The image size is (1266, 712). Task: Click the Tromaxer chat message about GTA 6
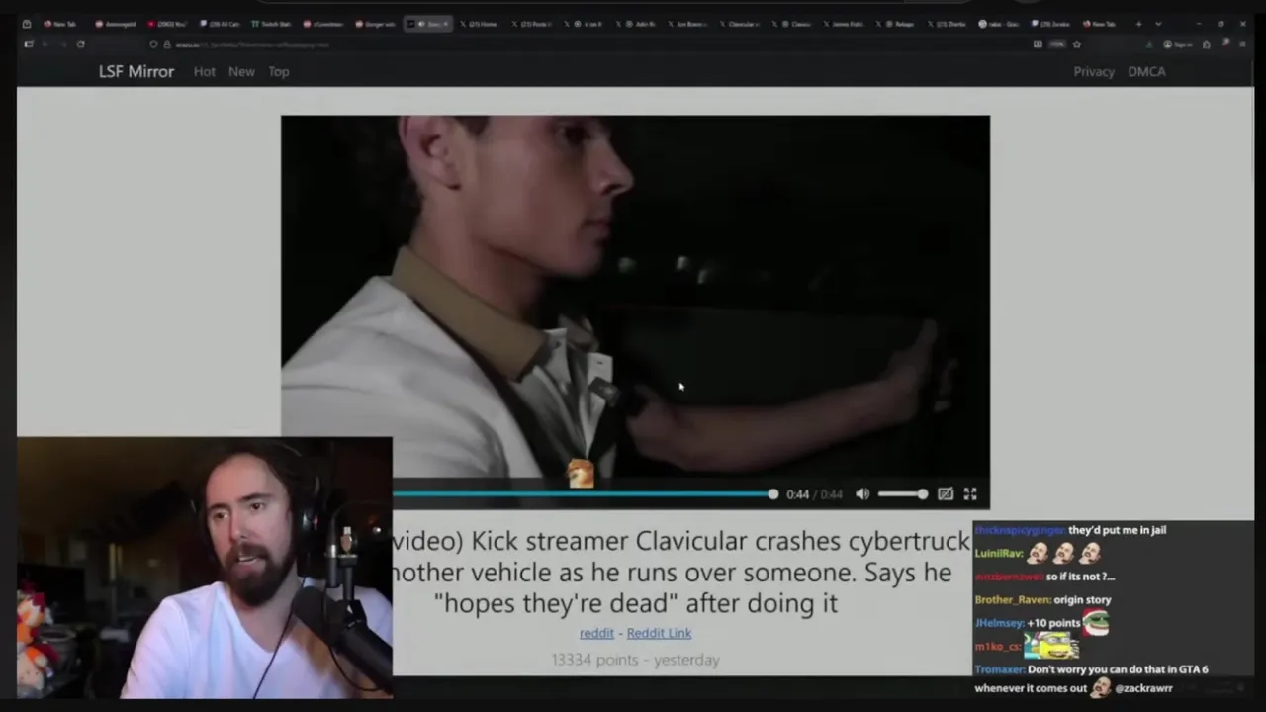pos(1091,678)
